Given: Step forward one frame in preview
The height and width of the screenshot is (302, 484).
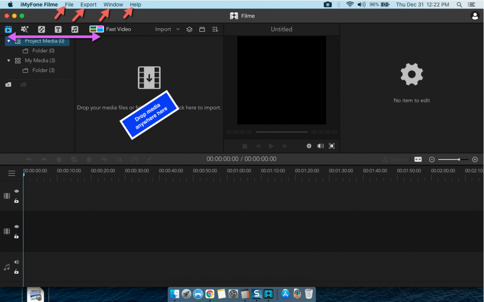Looking at the screenshot, I should 285,146.
